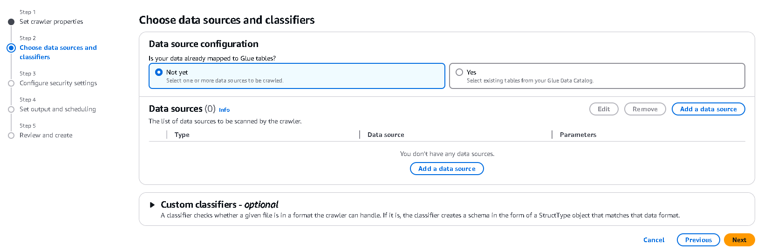Open Step 5 Review and create

coord(46,135)
